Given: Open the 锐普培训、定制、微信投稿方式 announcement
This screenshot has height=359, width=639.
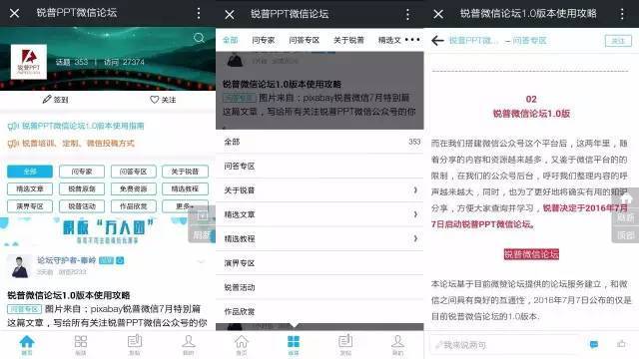Looking at the screenshot, I should [71, 144].
